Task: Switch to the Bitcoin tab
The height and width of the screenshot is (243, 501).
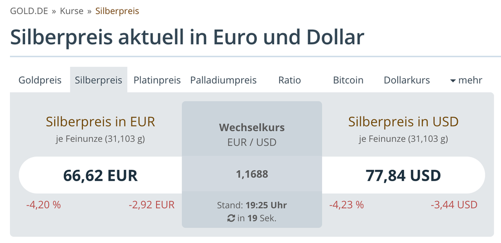Action: (348, 80)
